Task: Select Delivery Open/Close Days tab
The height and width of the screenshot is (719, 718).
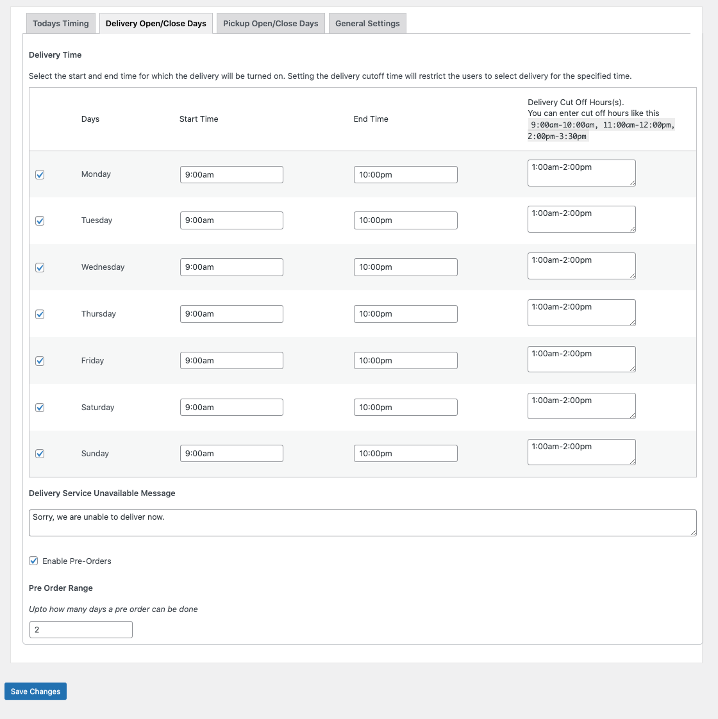Action: pyautogui.click(x=156, y=24)
